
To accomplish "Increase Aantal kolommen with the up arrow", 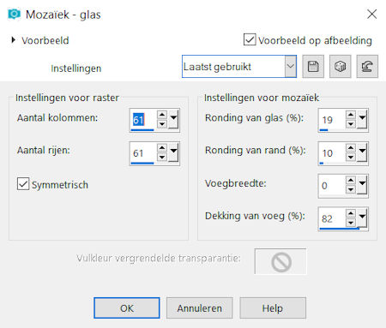I will click(x=162, y=115).
